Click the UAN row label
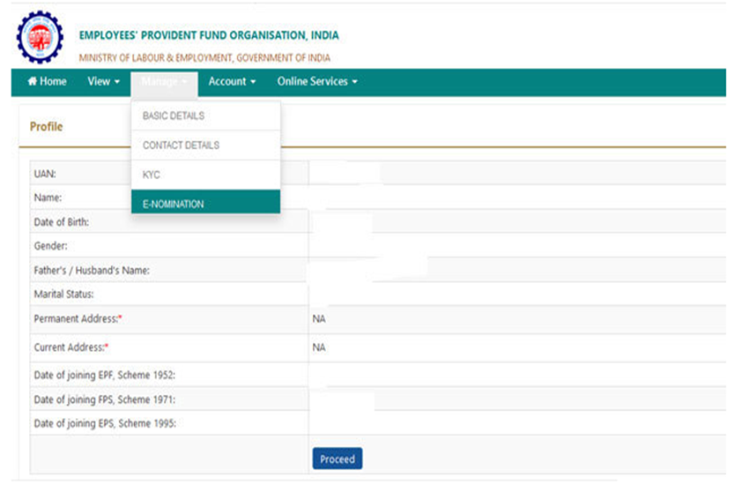 (x=45, y=175)
